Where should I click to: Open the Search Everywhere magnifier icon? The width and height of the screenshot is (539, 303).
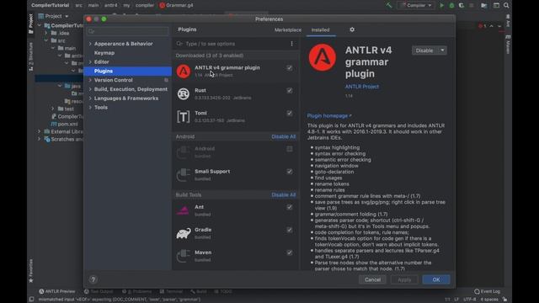pos(506,6)
